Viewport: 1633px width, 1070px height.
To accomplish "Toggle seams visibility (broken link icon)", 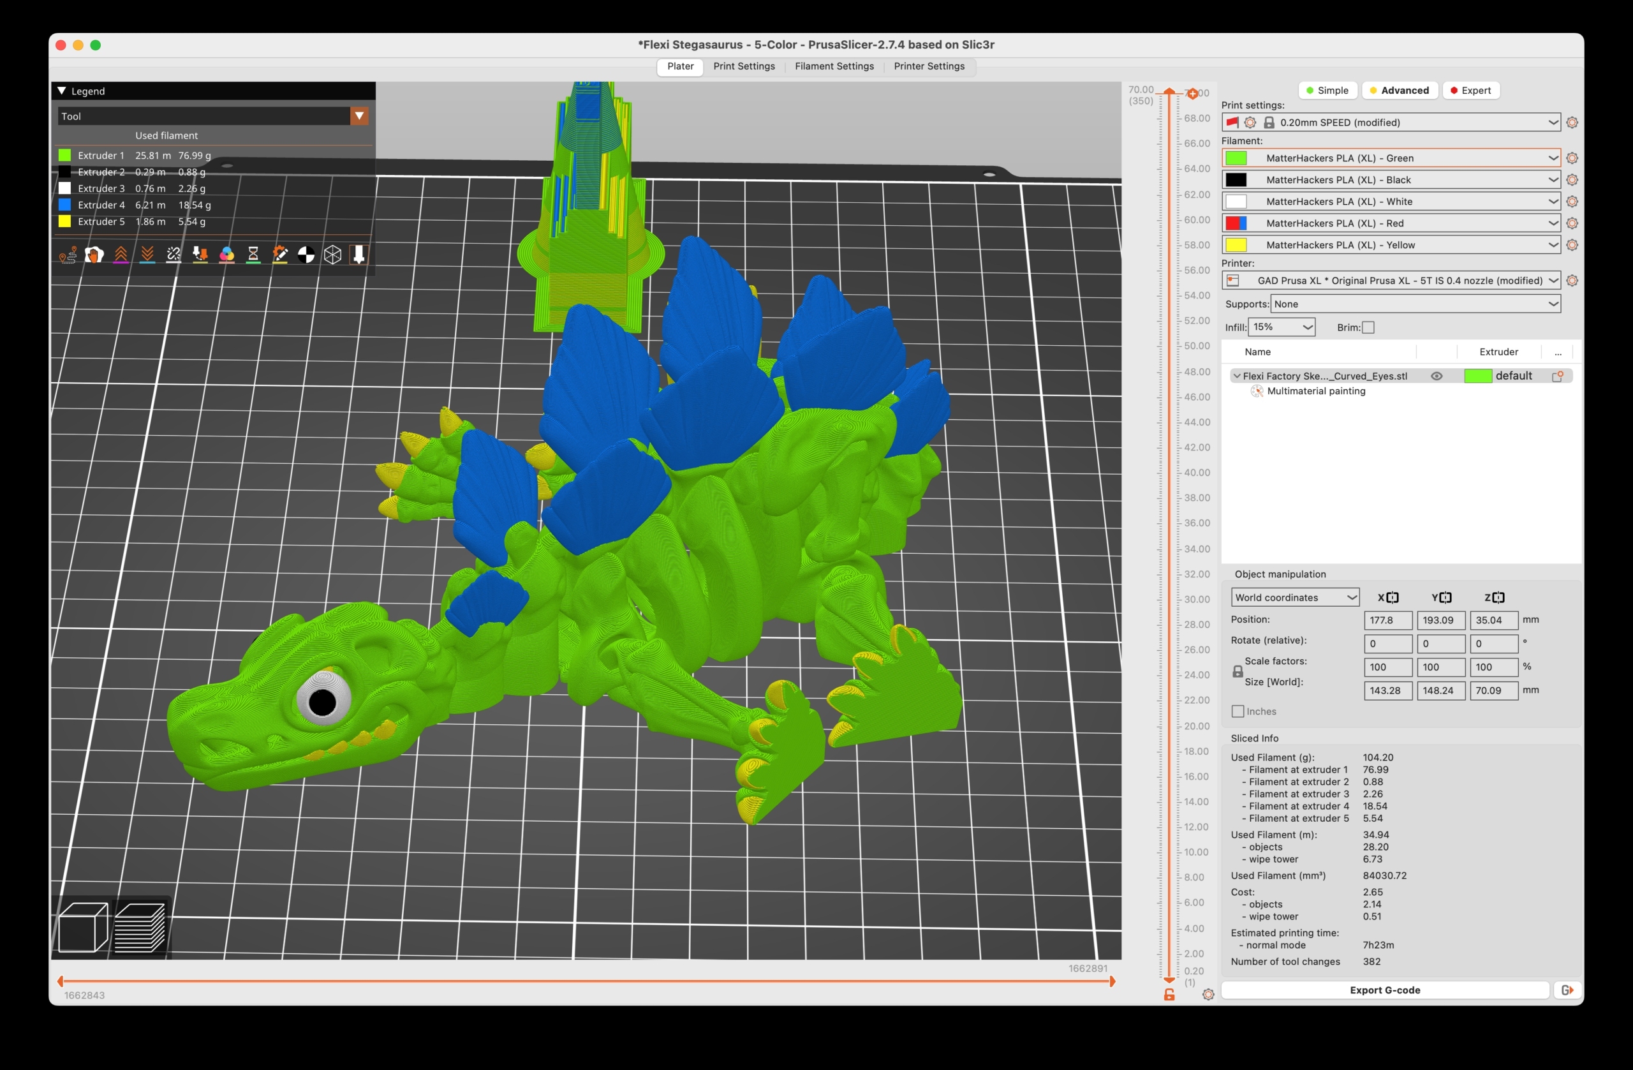I will point(174,255).
